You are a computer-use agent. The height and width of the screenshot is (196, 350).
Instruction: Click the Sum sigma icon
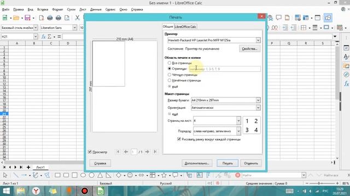[x=50, y=36]
